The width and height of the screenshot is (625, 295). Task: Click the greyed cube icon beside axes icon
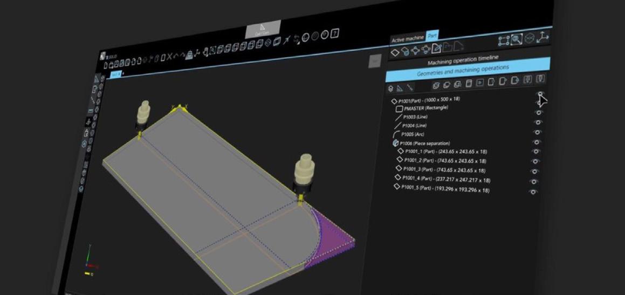coord(530,38)
